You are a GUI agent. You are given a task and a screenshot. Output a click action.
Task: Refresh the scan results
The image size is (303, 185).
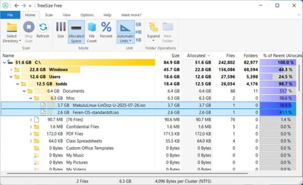coord(43,27)
